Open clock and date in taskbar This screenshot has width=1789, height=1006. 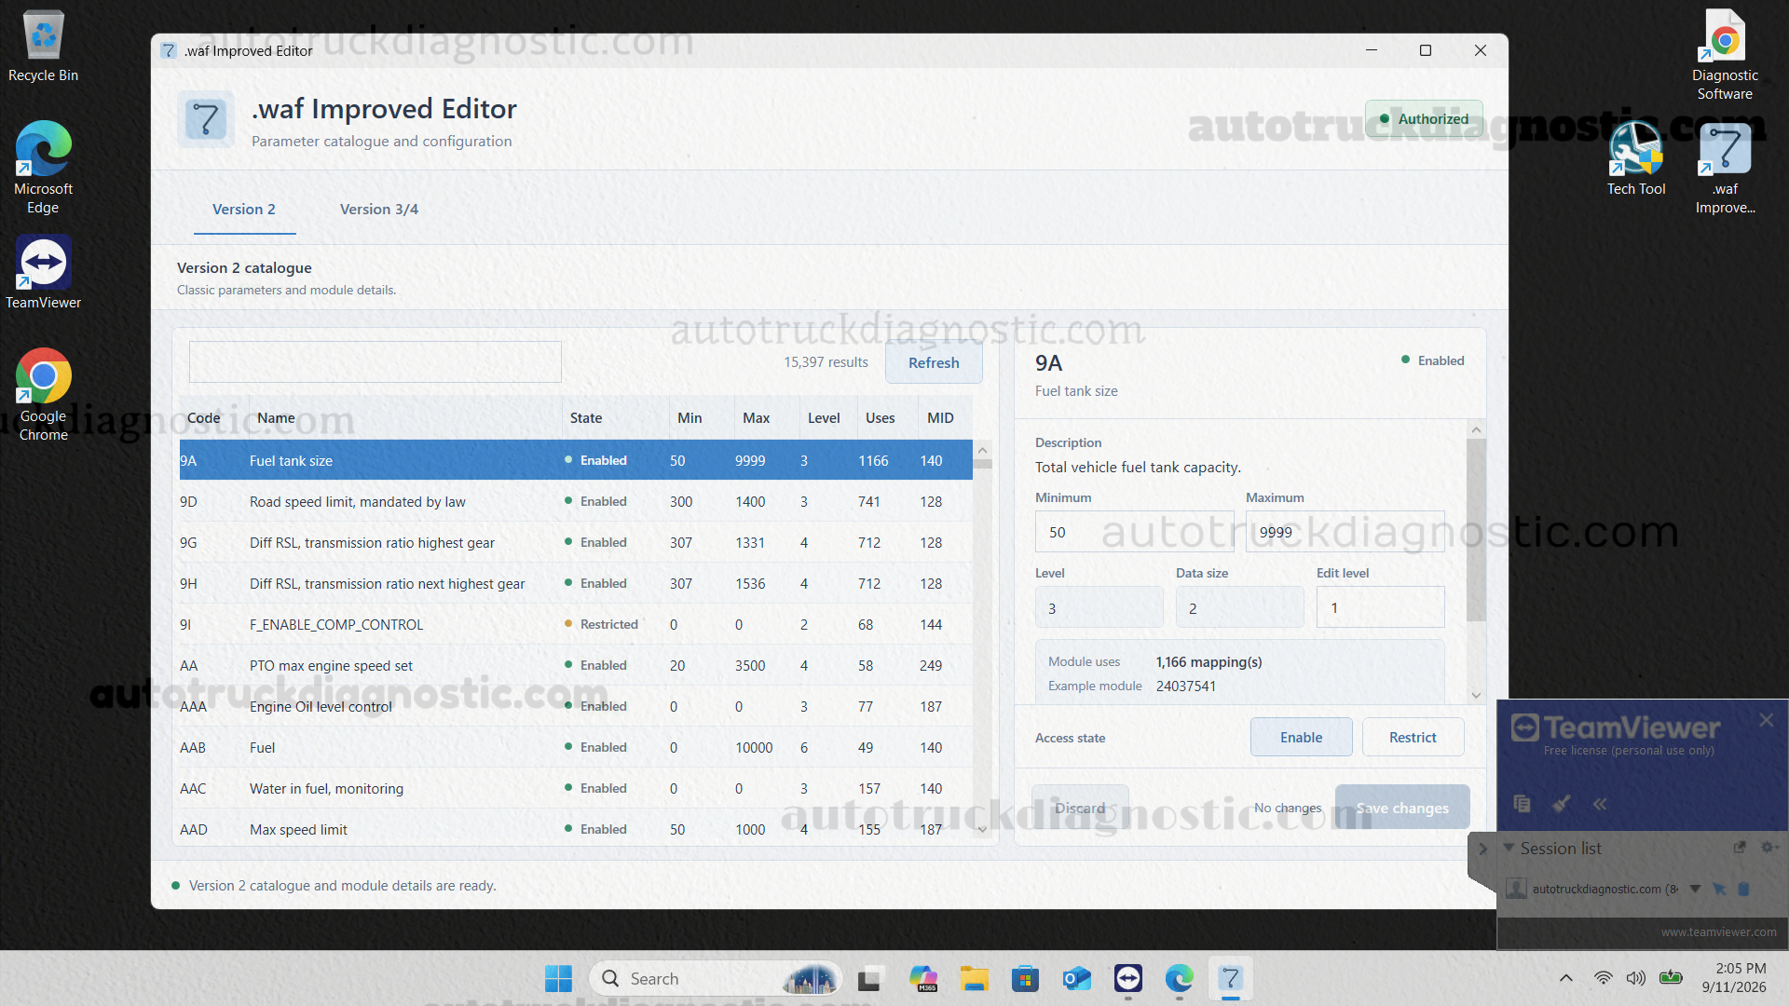pyautogui.click(x=1734, y=978)
